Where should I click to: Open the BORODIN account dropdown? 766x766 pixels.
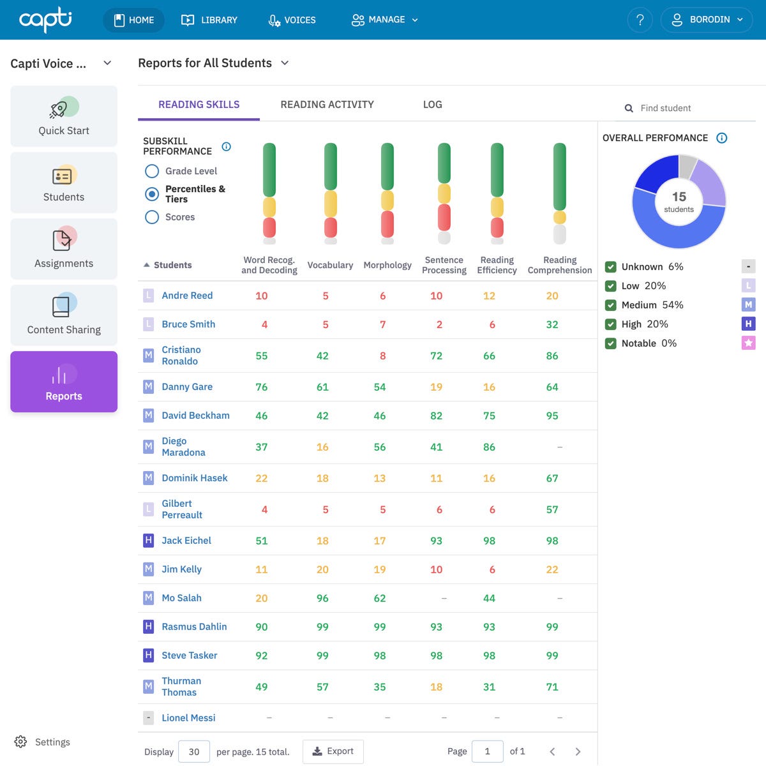click(707, 20)
